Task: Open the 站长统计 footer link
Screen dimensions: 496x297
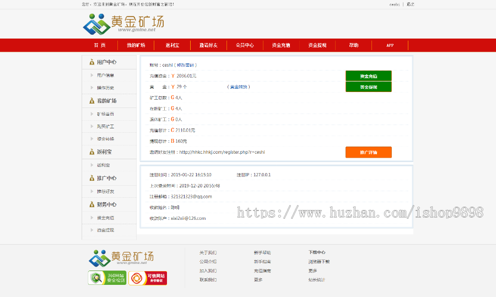Action: tap(317, 279)
